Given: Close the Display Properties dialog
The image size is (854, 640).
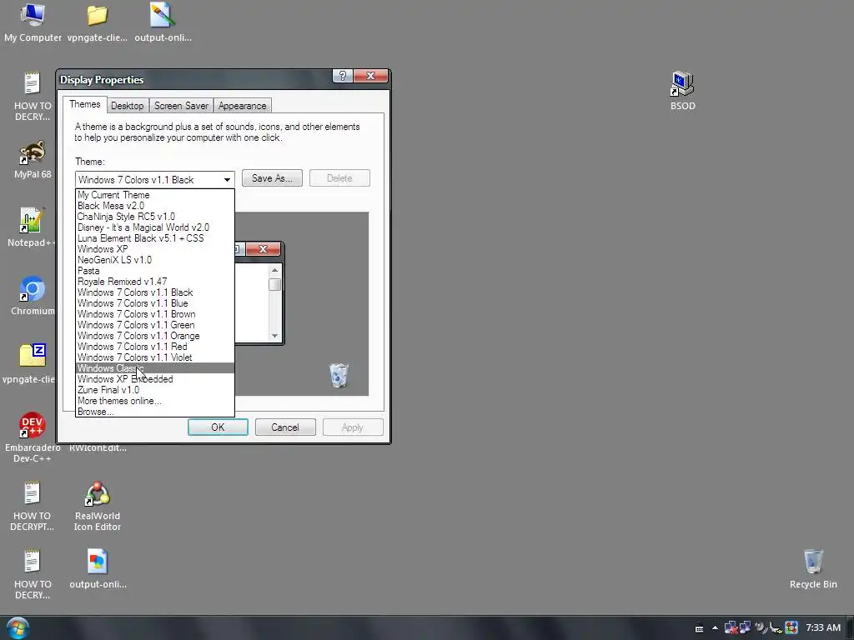Looking at the screenshot, I should 370,76.
